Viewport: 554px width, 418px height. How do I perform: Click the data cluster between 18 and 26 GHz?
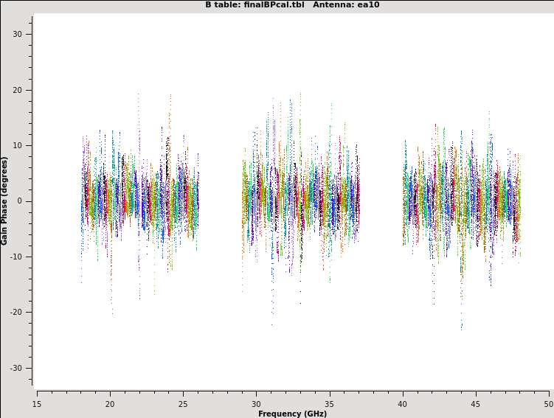coord(139,201)
